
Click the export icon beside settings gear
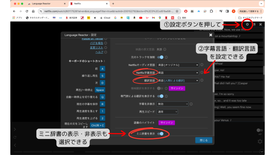click(x=254, y=24)
